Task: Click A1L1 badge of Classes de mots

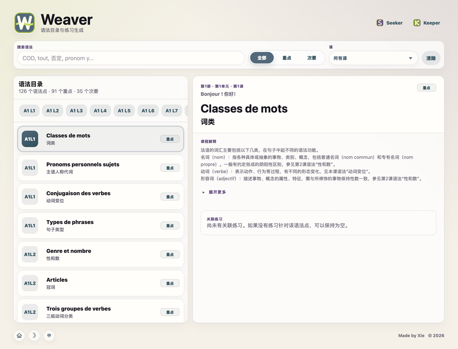Action: (x=30, y=139)
